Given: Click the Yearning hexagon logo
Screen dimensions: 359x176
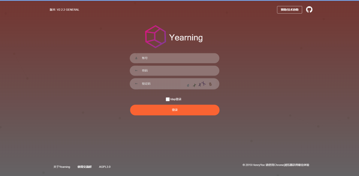Looking at the screenshot, I should click(156, 37).
